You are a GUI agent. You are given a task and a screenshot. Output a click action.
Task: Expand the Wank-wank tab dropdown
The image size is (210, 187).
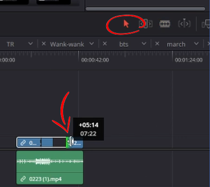92,44
